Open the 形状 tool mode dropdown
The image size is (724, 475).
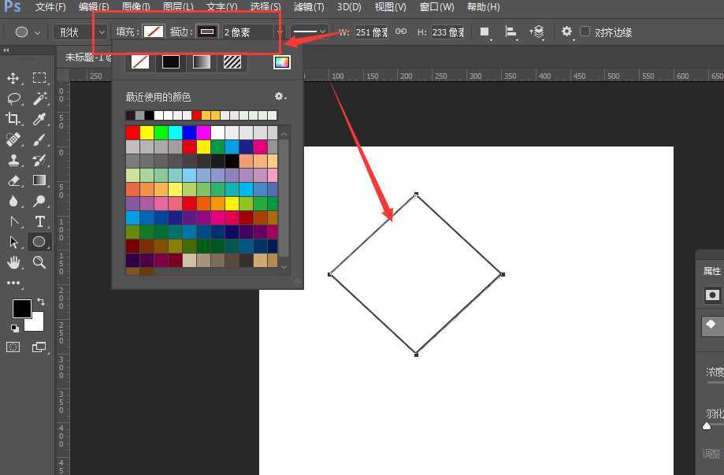click(x=80, y=32)
